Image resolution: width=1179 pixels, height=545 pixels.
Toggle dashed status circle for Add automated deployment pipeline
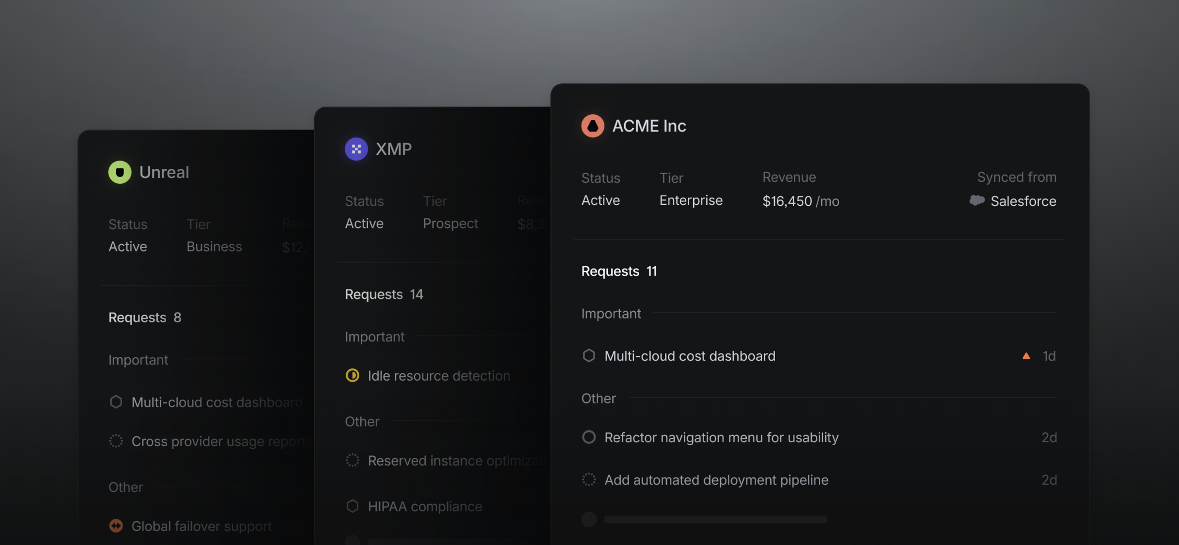point(589,479)
